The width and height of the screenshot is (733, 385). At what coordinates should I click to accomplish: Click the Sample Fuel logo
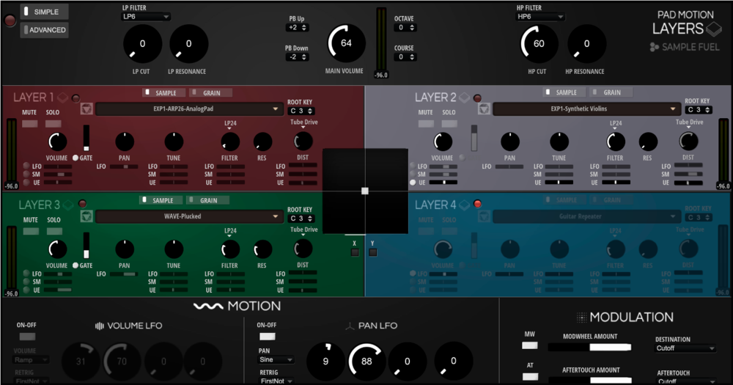pyautogui.click(x=685, y=47)
